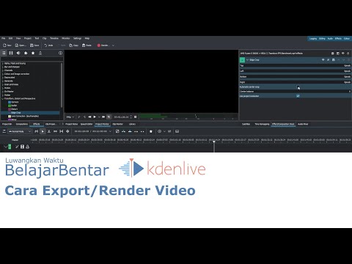Select the Defish effect
Screen dimensions: 352x264
(12, 106)
